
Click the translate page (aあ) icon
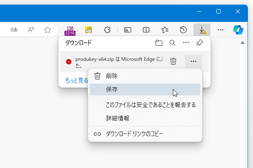(x=14, y=30)
